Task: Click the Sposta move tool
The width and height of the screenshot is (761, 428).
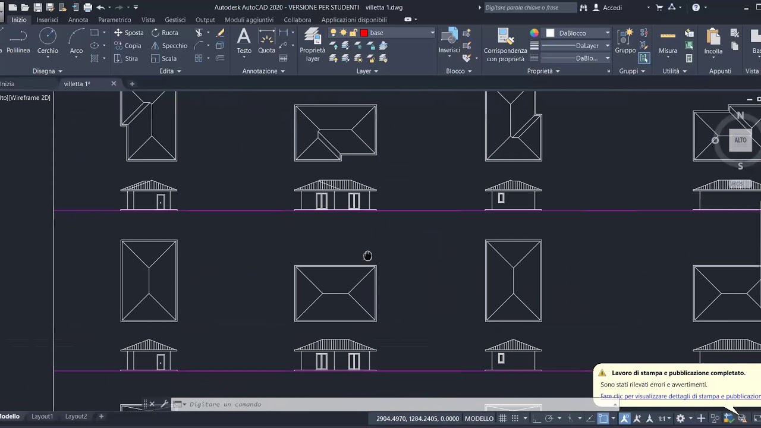Action: pos(129,33)
